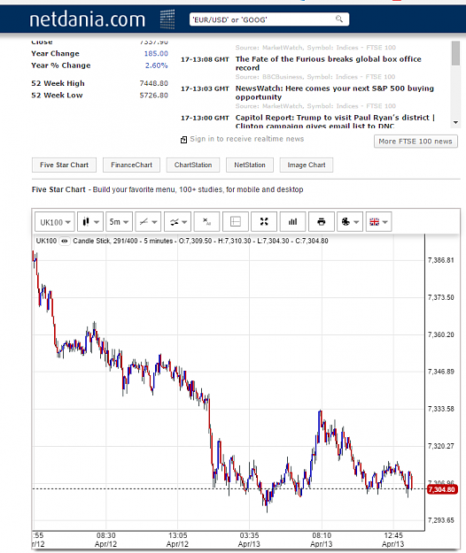Click the 7,293.65 price axis label

(x=441, y=520)
